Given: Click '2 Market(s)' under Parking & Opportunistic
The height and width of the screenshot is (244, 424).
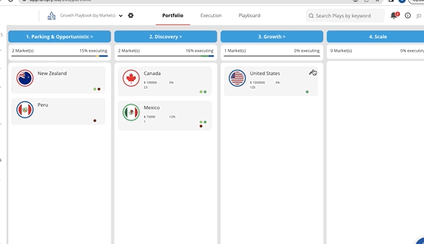Looking at the screenshot, I should (x=23, y=50).
